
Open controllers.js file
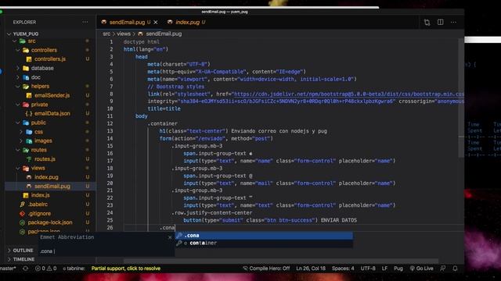(50, 59)
